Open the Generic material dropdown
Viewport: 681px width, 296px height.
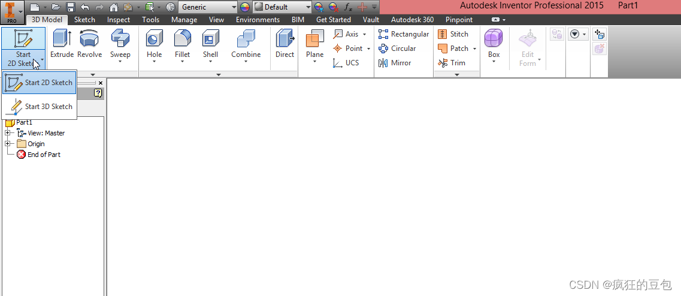point(234,7)
